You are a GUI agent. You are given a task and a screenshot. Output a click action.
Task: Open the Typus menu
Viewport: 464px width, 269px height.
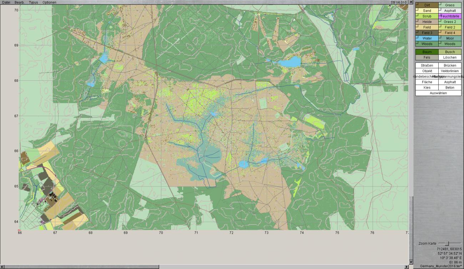click(x=33, y=3)
